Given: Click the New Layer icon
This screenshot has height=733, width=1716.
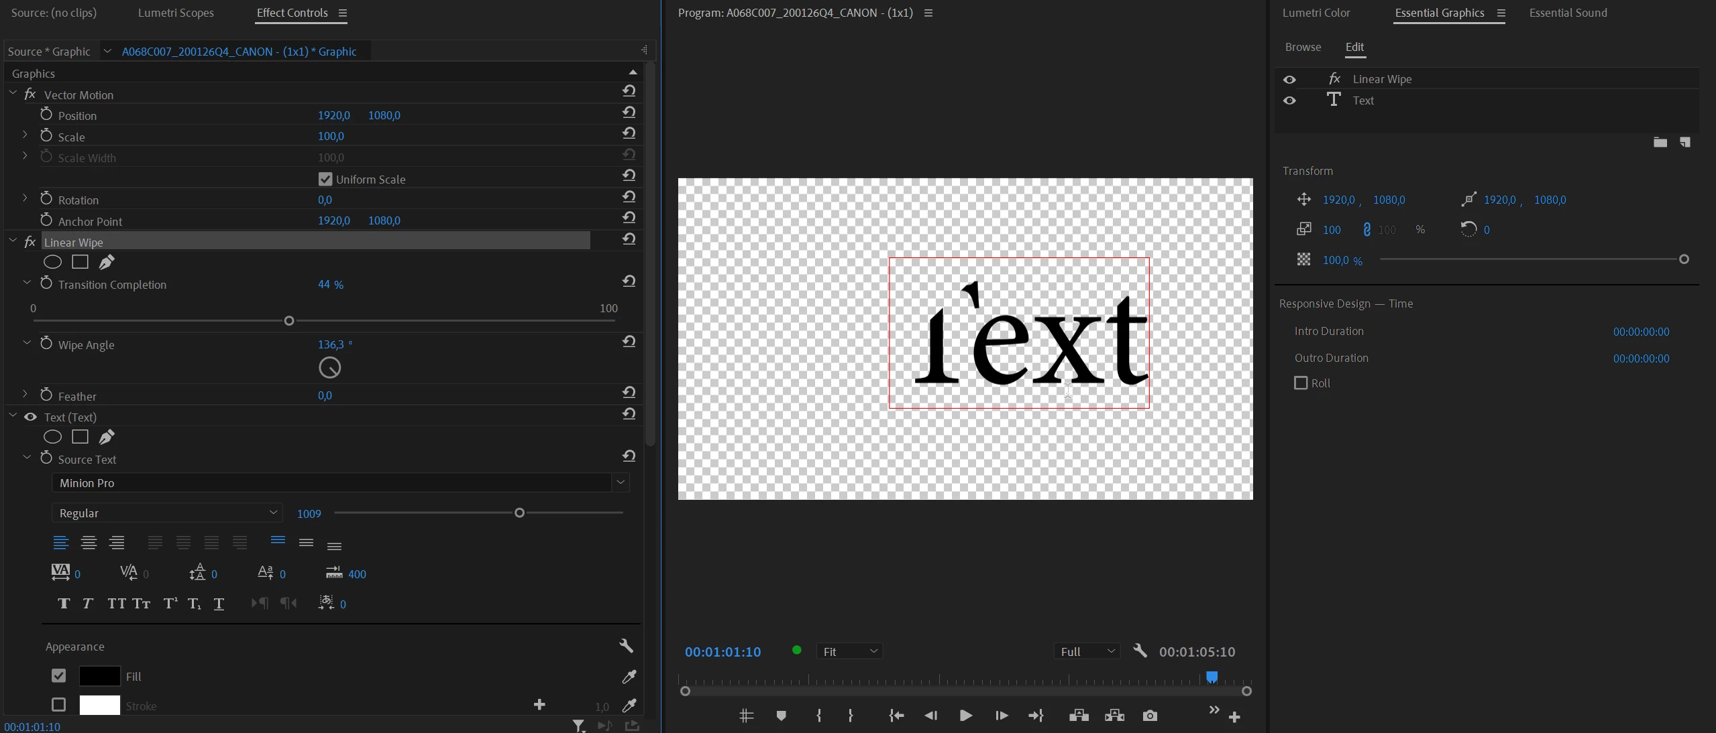Looking at the screenshot, I should click(1684, 142).
